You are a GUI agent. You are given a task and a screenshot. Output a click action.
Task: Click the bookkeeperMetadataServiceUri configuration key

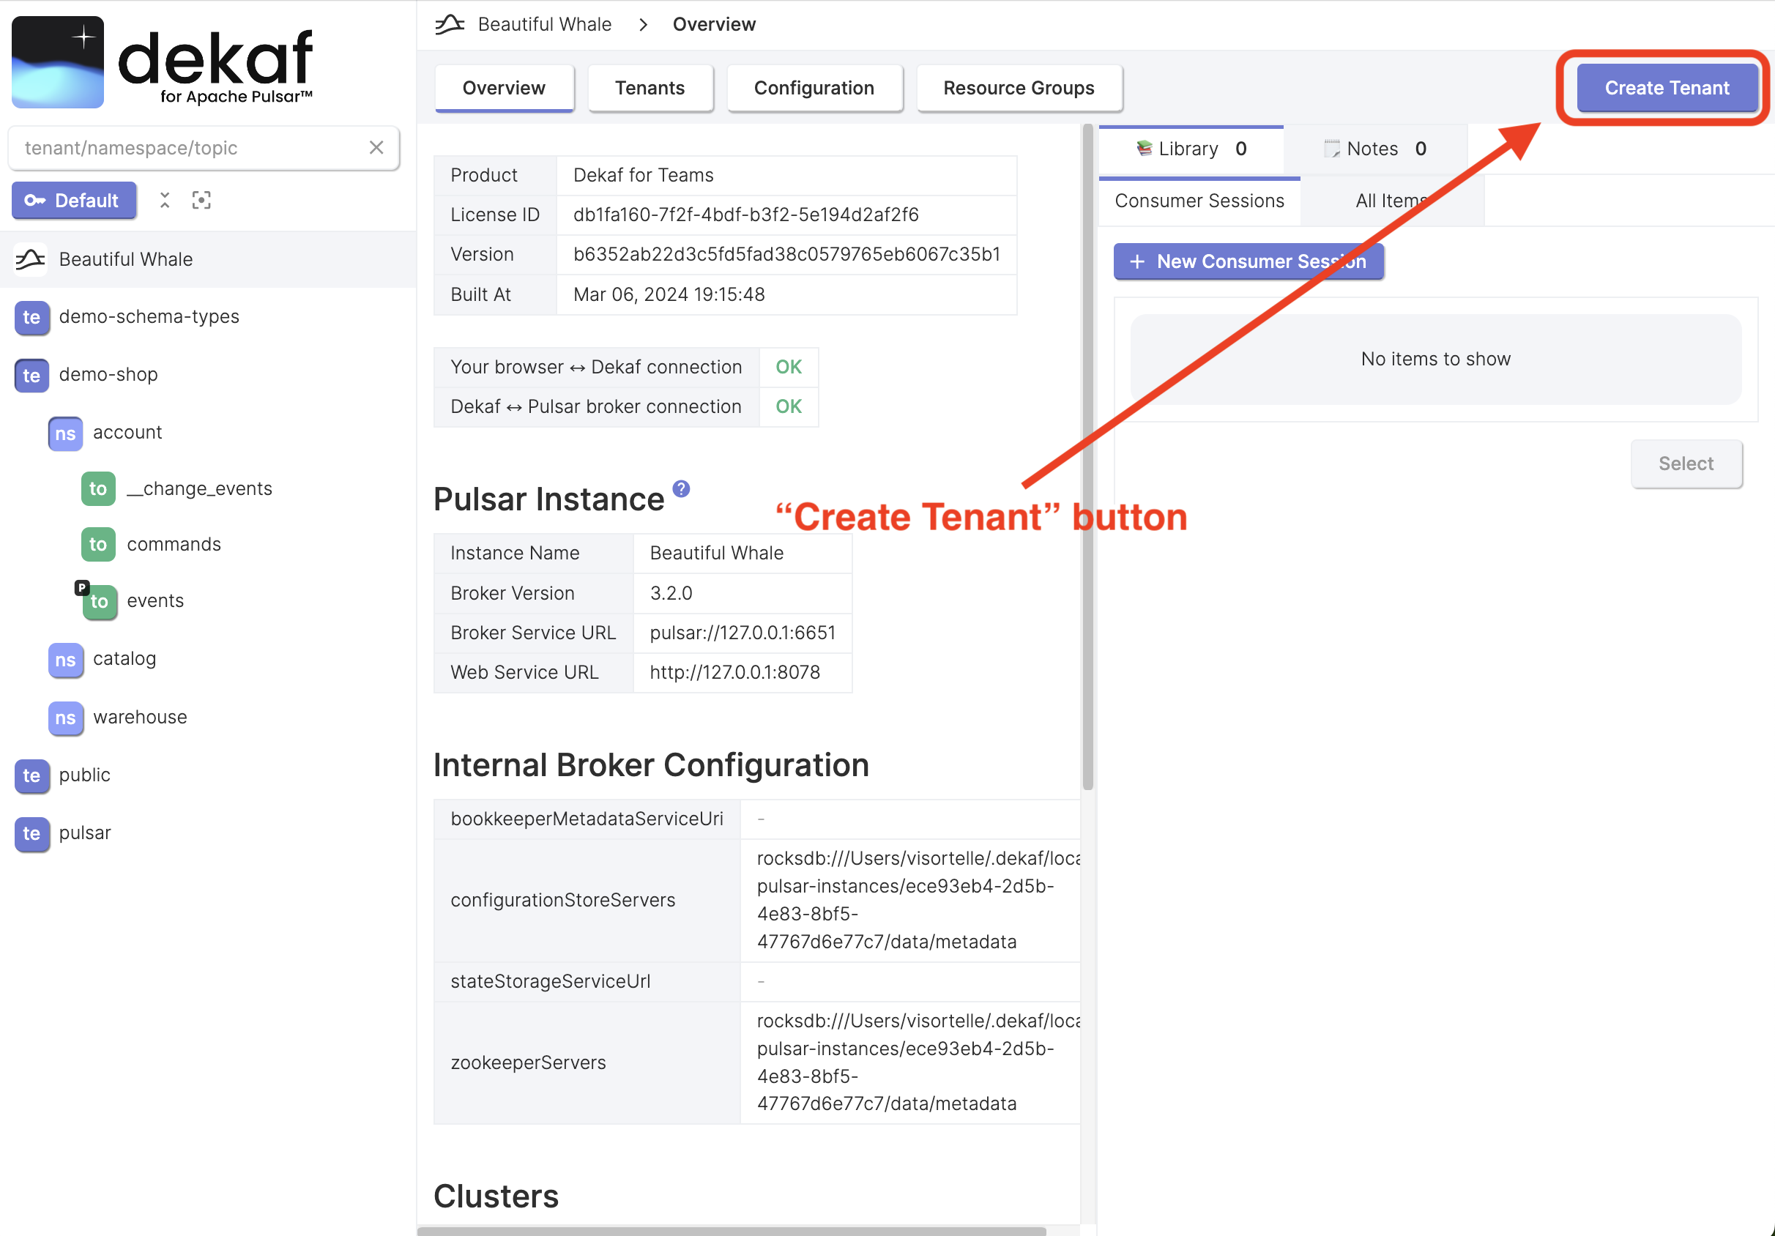tap(587, 819)
